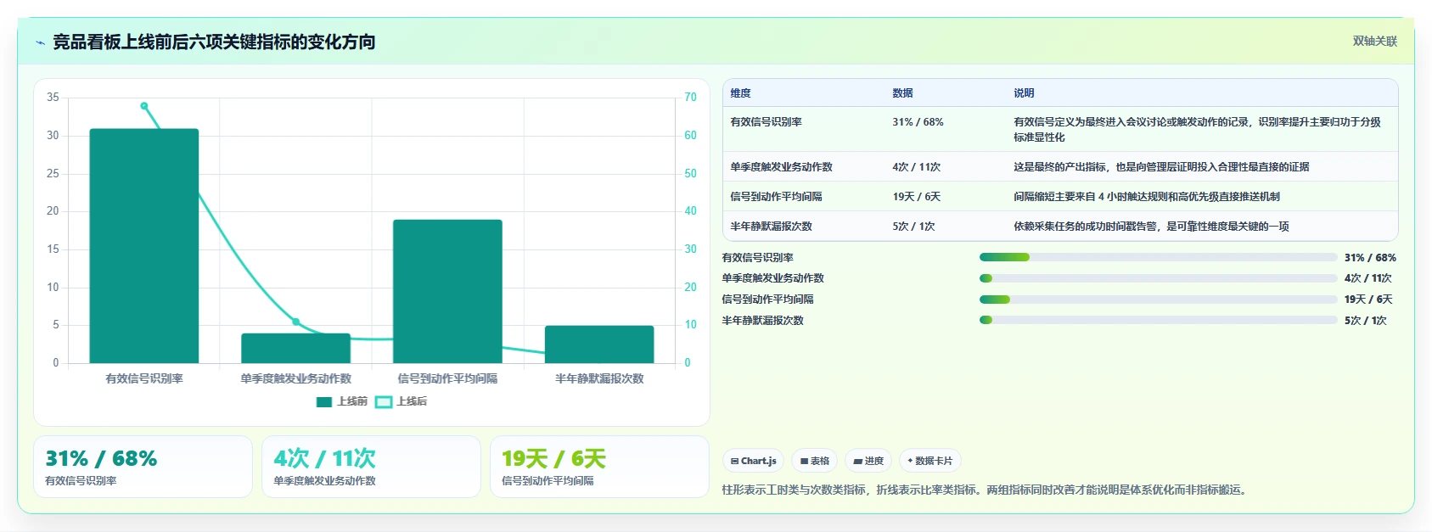Click the 19天 / 6天 value beside the progress bar
Viewport: 1432px width, 532px height.
pyautogui.click(x=1368, y=300)
